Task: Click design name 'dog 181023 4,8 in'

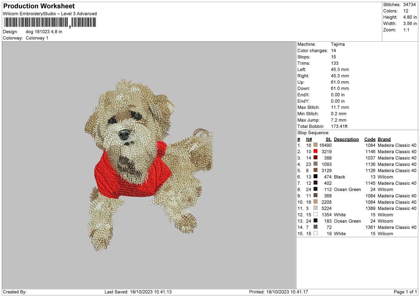Action: [44, 32]
